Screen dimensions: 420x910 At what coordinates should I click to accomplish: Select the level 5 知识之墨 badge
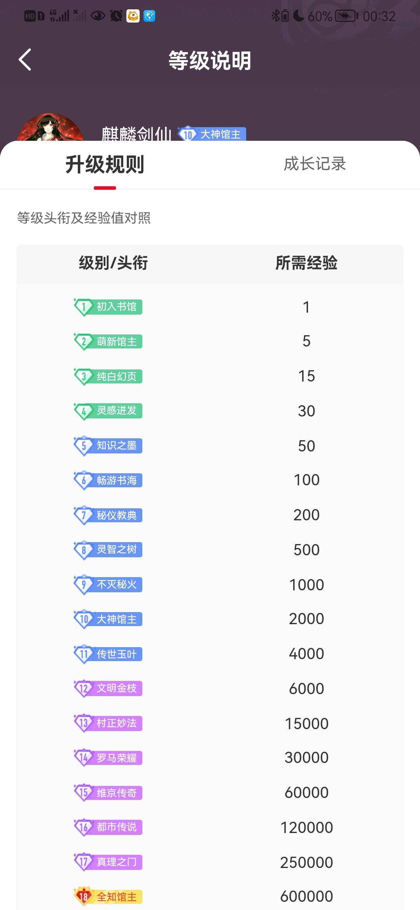(108, 446)
